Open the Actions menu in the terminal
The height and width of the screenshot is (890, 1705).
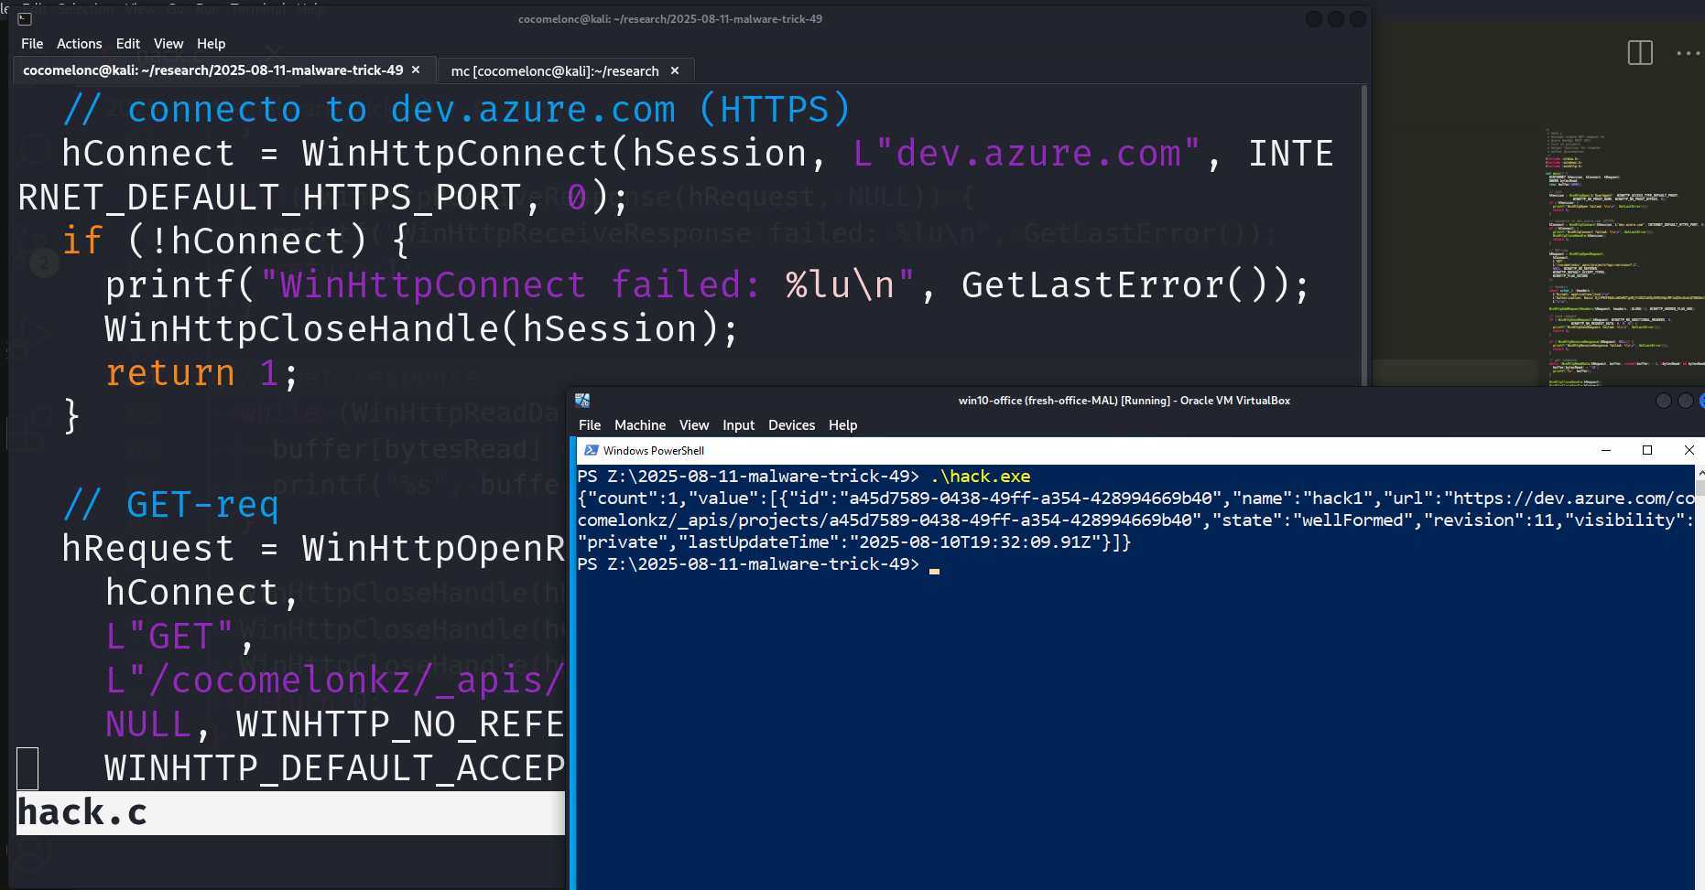(x=79, y=44)
